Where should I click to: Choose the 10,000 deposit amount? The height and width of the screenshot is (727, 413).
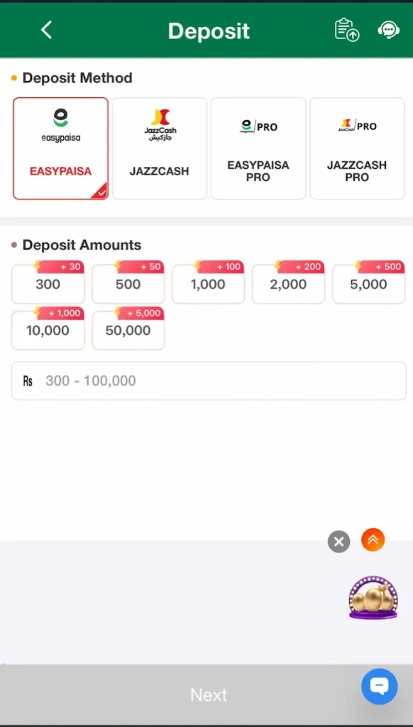click(x=48, y=330)
